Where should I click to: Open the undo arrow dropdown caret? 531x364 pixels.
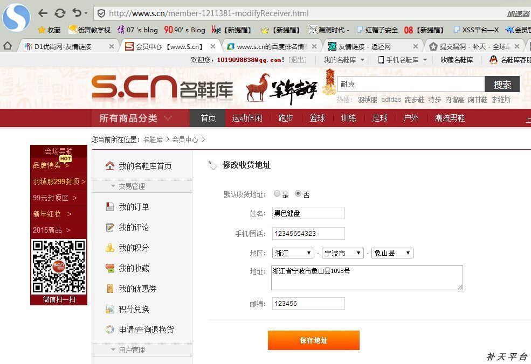[86, 13]
